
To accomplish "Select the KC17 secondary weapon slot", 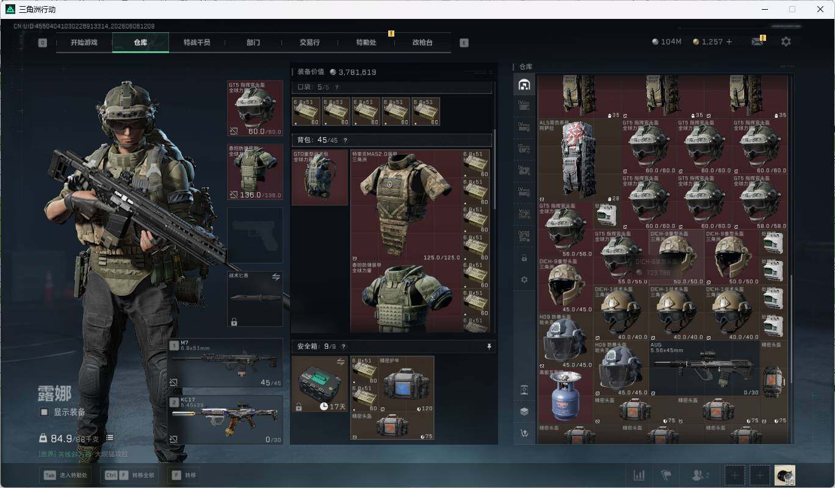I will point(225,420).
